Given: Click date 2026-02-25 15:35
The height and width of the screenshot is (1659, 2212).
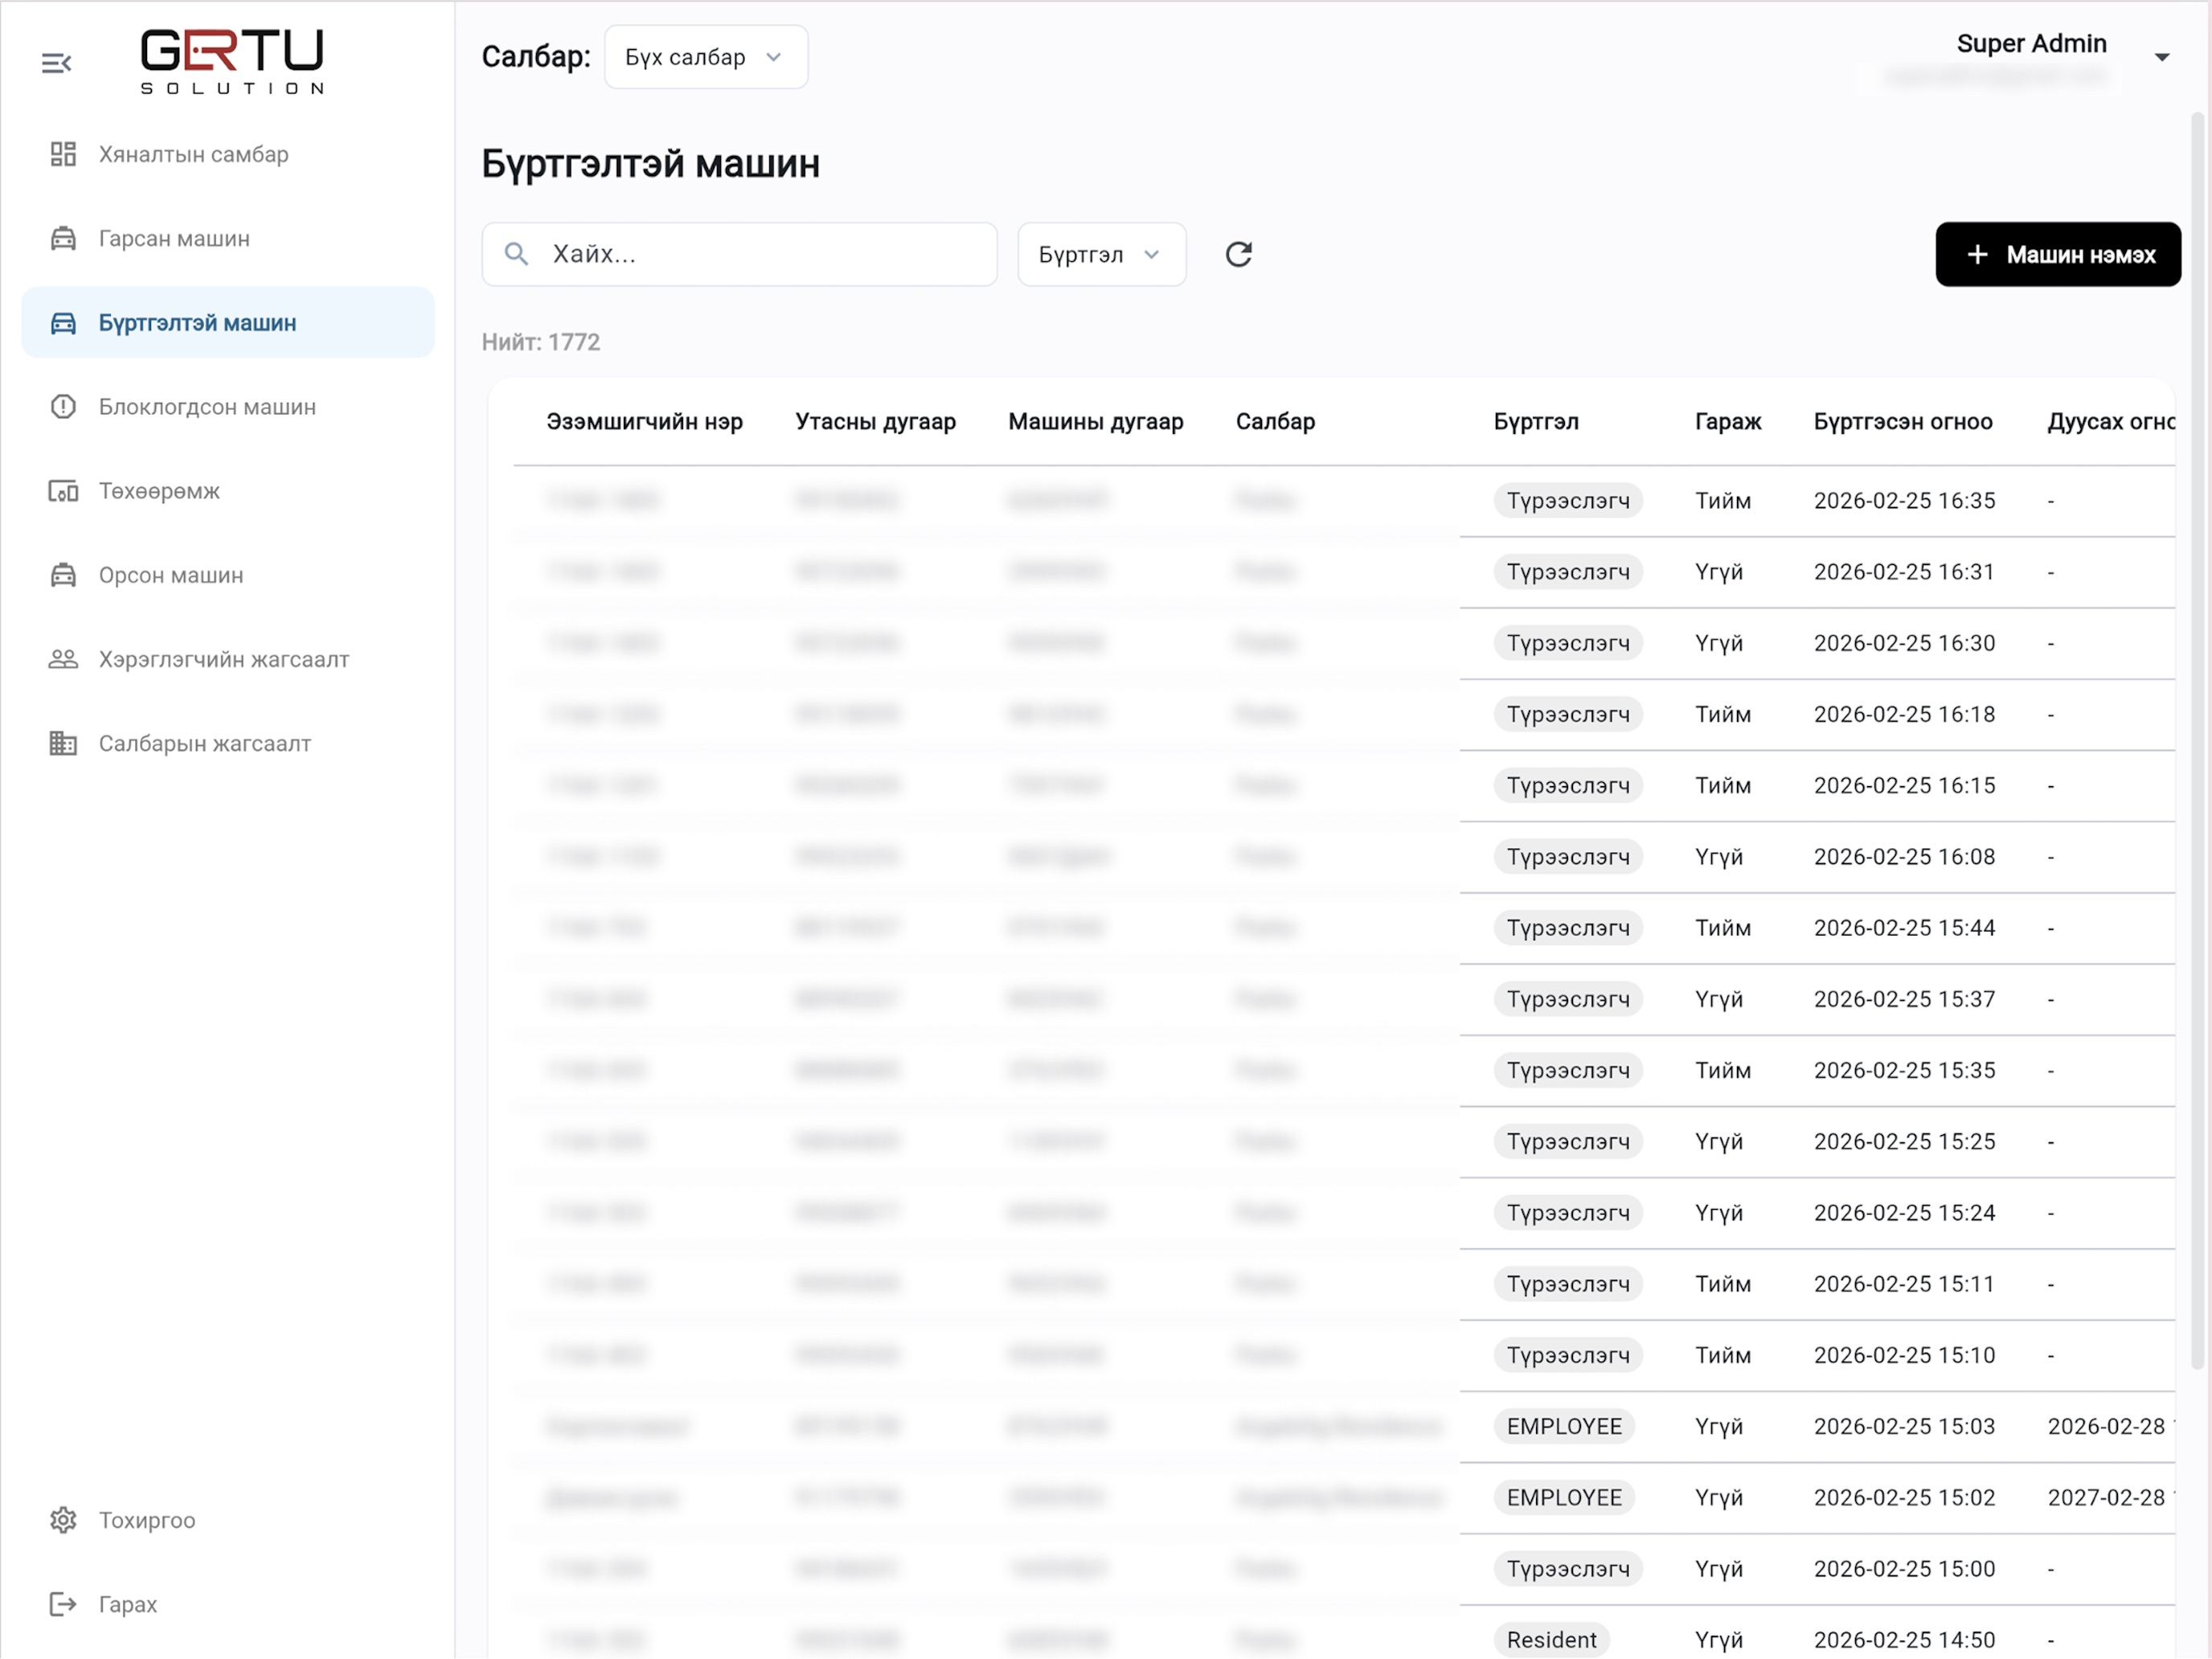Looking at the screenshot, I should [x=1904, y=1070].
